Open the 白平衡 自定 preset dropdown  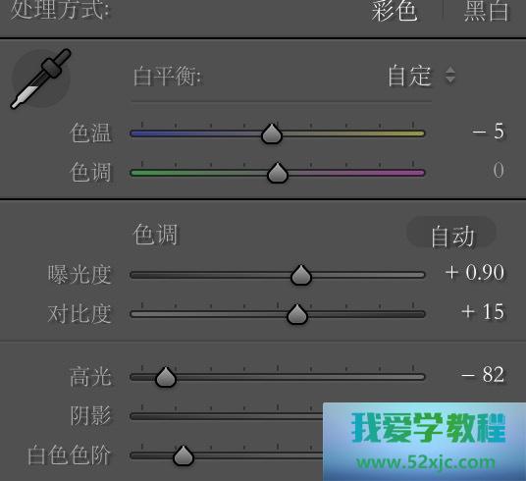[x=422, y=76]
